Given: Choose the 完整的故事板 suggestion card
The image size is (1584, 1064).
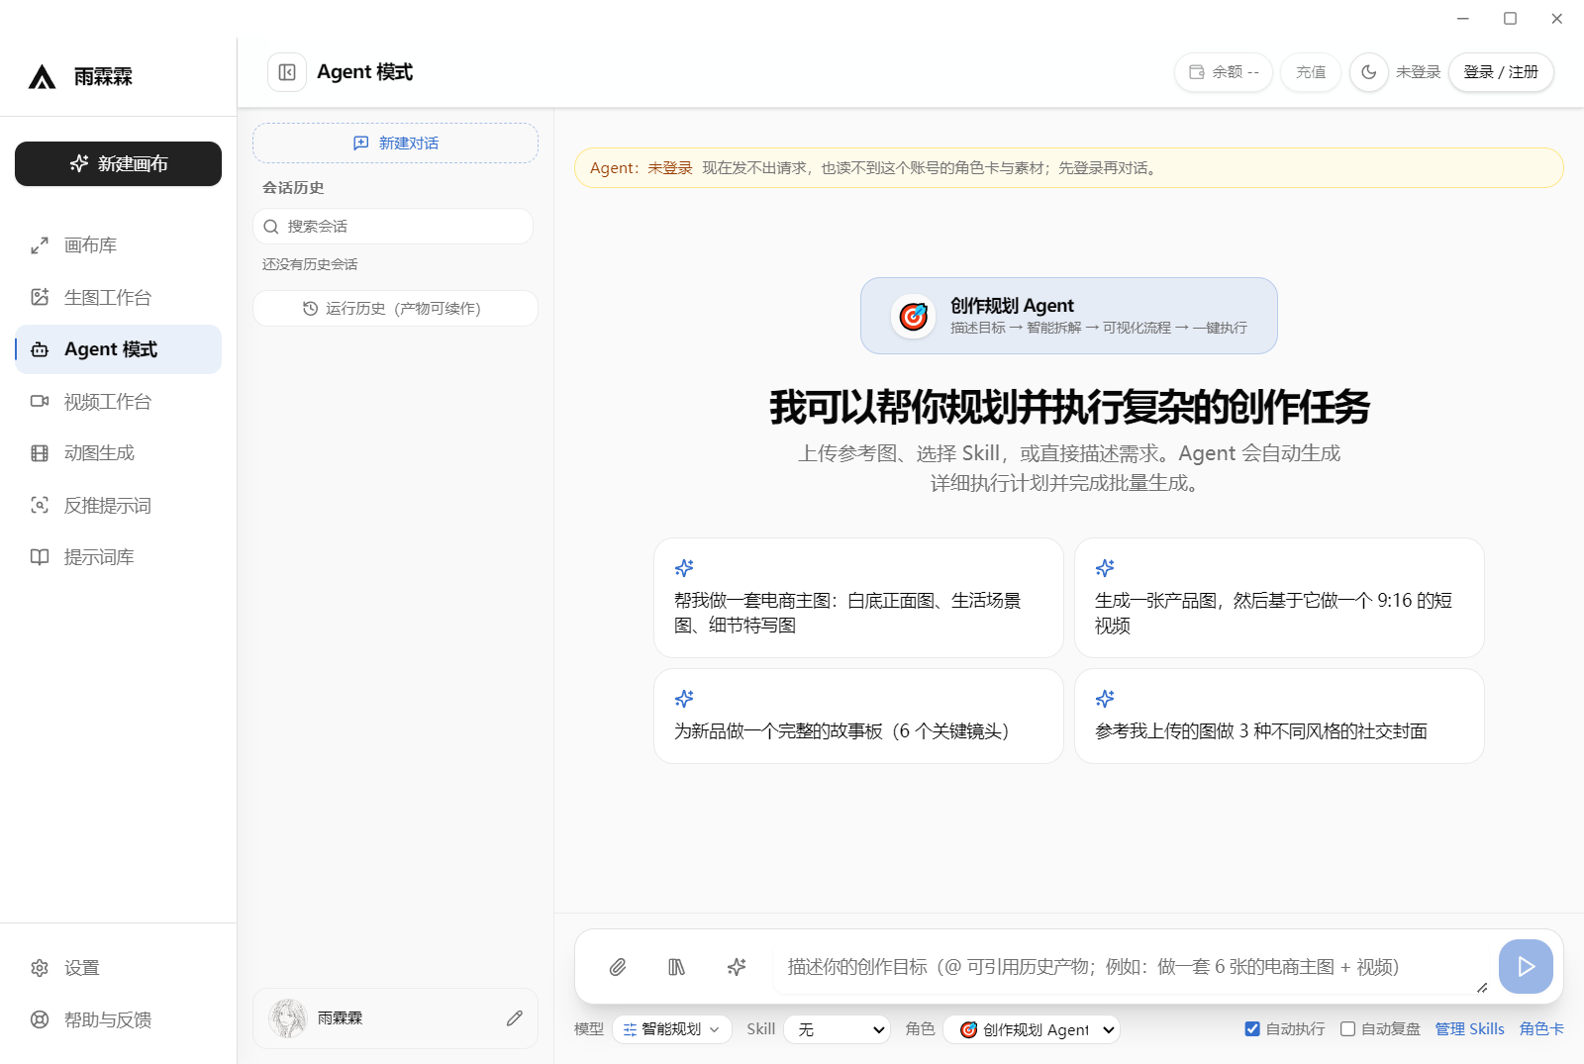Looking at the screenshot, I should (x=858, y=716).
